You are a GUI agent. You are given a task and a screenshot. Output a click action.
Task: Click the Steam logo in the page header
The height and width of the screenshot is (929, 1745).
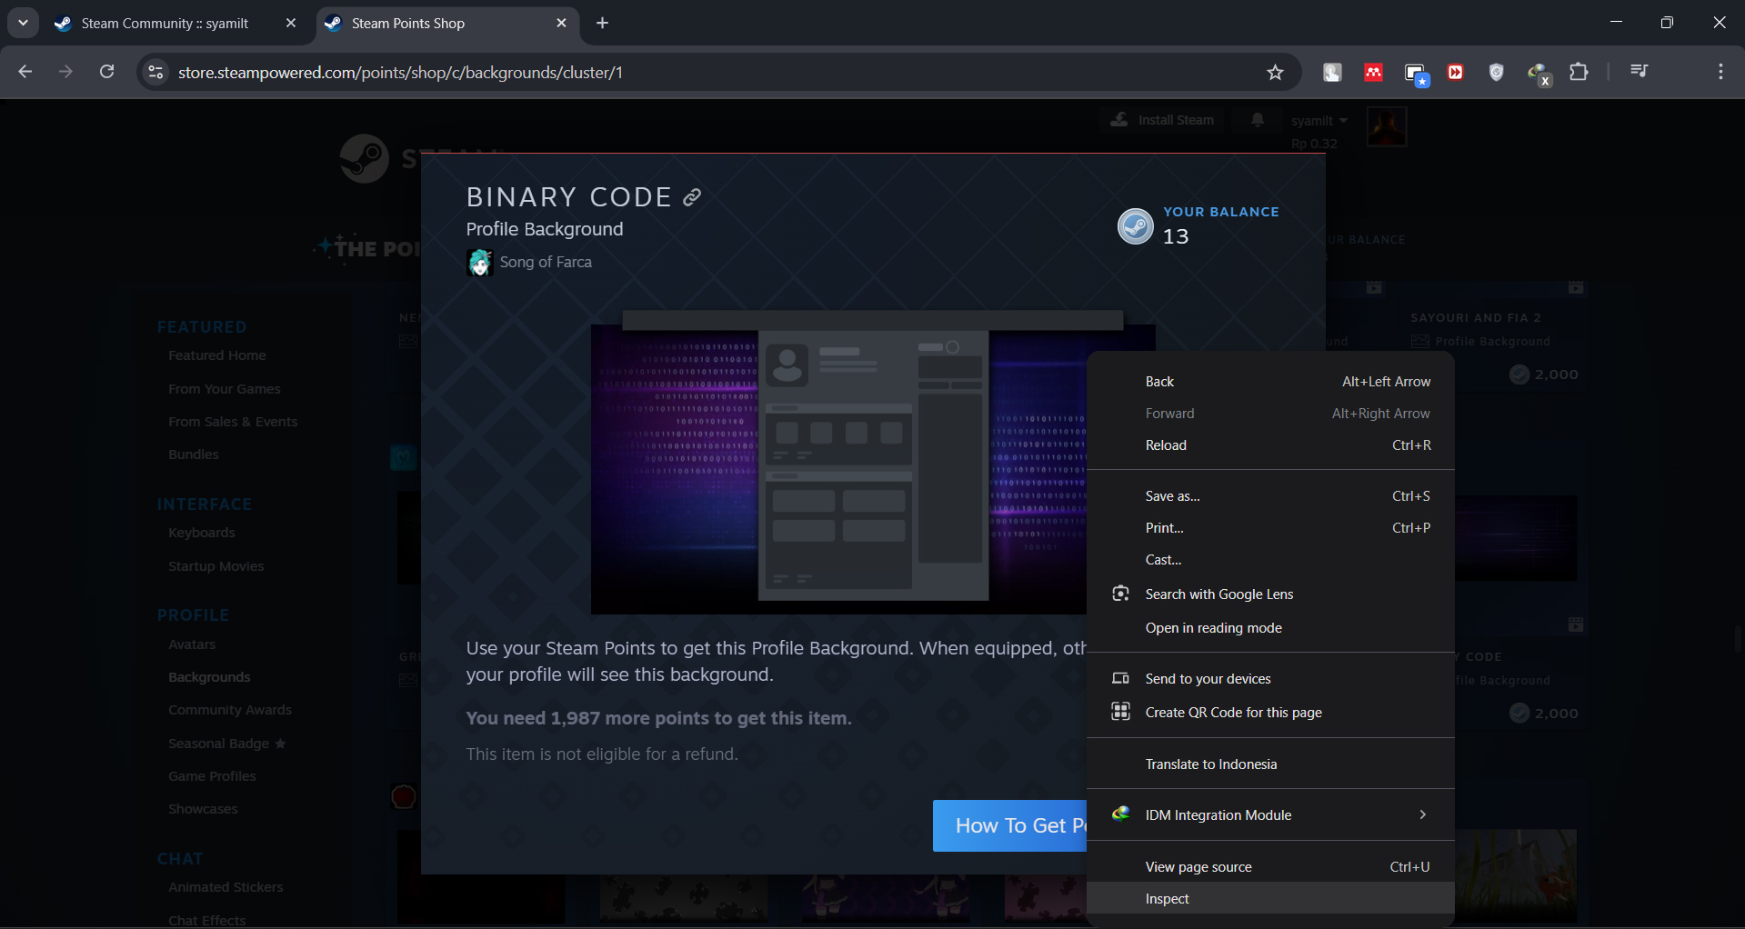tap(365, 158)
